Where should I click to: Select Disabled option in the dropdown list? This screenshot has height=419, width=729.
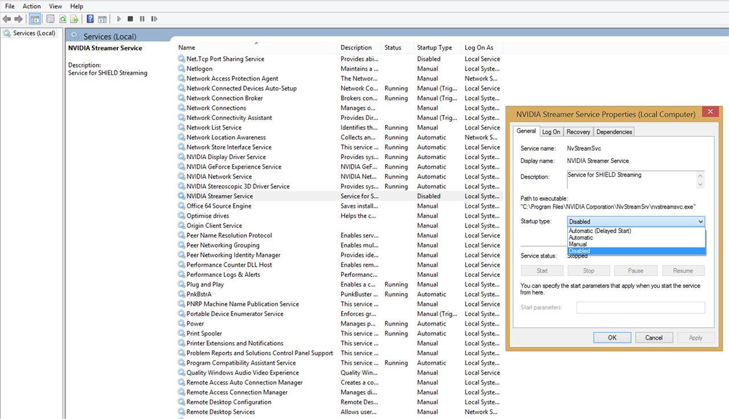pos(579,251)
